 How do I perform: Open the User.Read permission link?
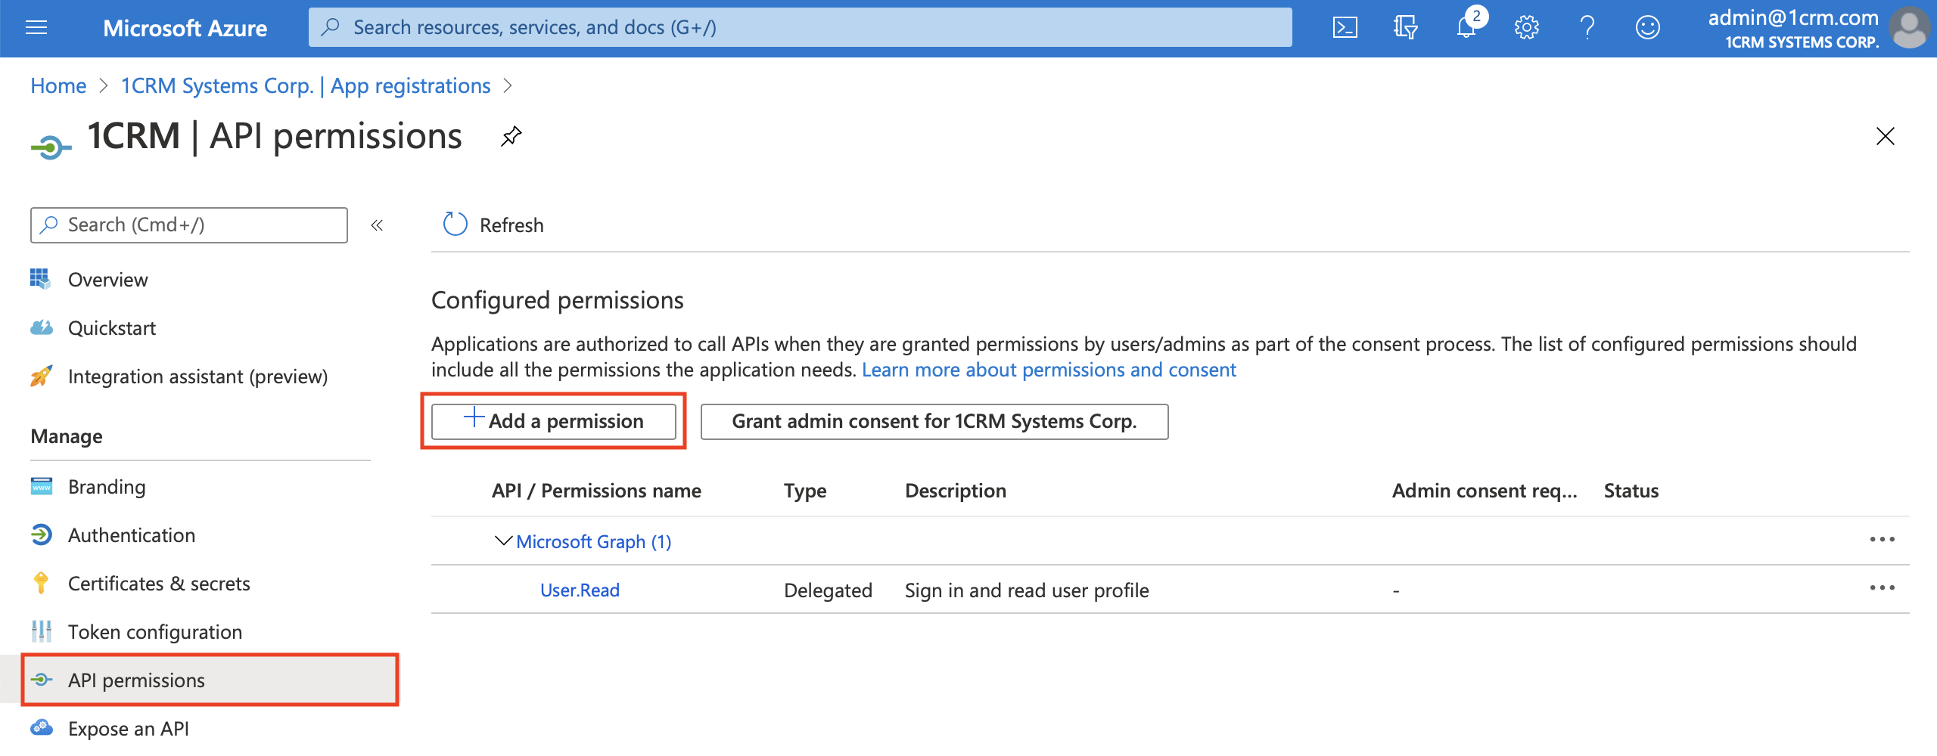(580, 590)
